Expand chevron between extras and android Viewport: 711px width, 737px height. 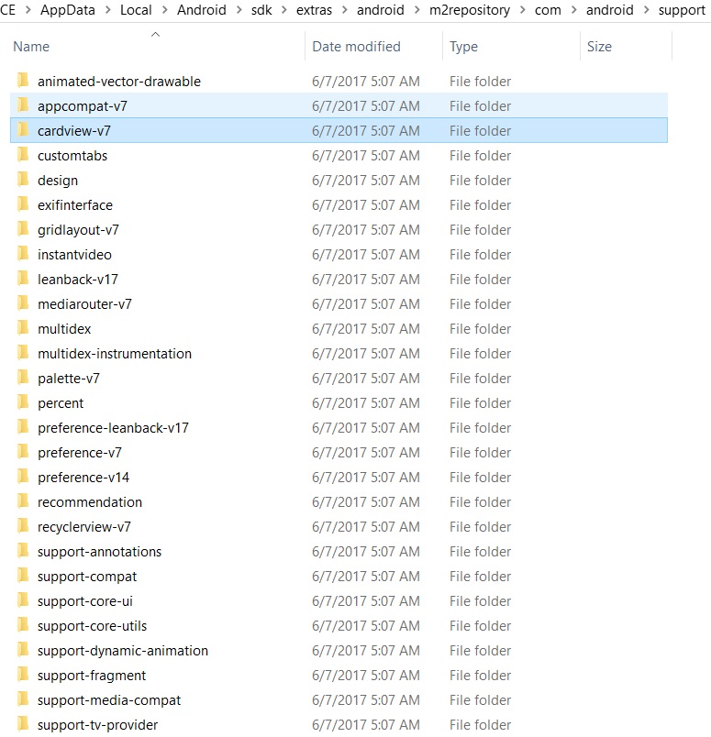[344, 10]
